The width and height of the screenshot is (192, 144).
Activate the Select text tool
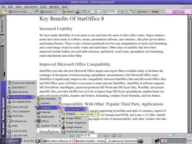pyautogui.click(x=68, y=12)
